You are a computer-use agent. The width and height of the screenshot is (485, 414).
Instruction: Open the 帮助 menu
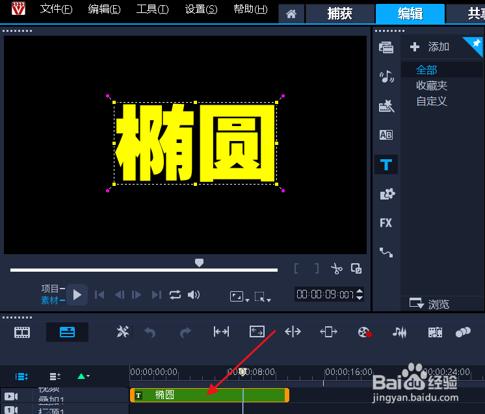pyautogui.click(x=250, y=9)
